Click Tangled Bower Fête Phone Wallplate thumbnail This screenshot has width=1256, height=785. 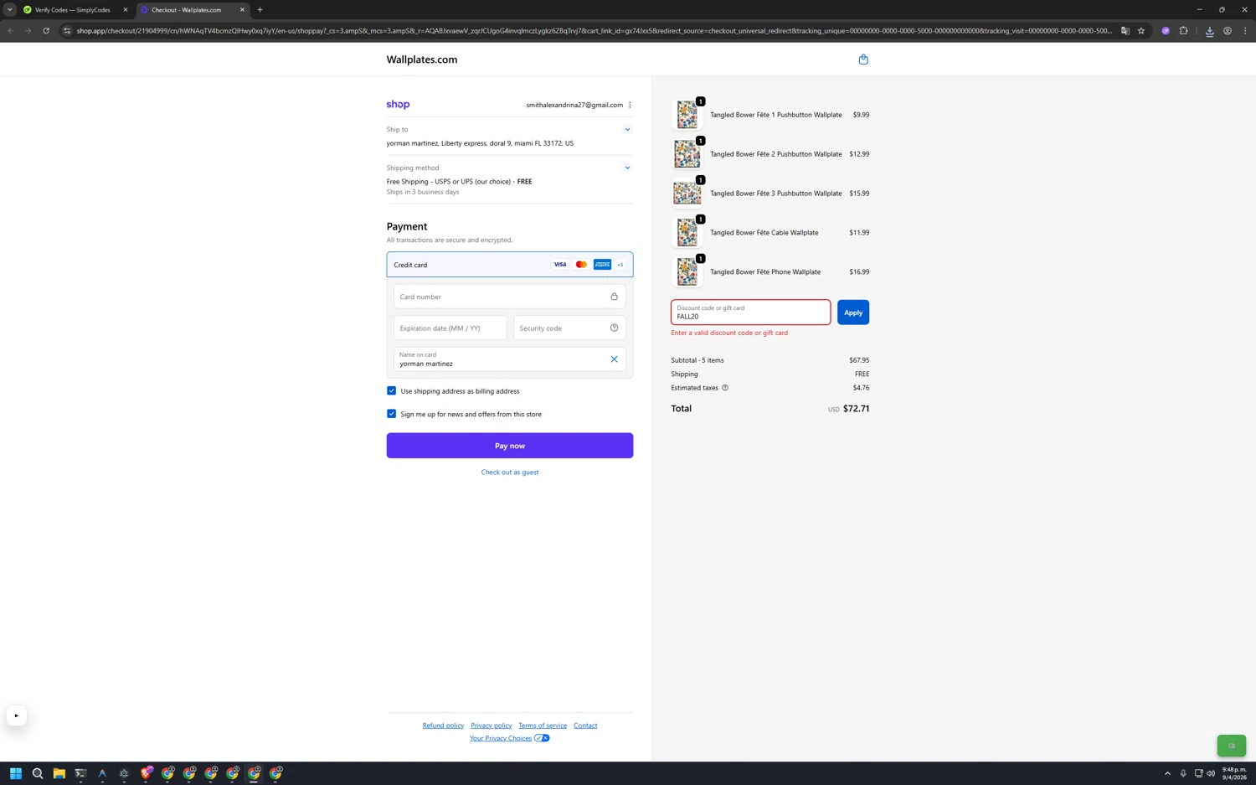(687, 272)
